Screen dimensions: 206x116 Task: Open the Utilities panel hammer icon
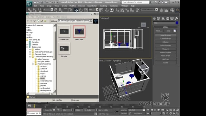(x=176, y=19)
